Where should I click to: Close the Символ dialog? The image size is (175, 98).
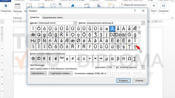[x=143, y=11]
